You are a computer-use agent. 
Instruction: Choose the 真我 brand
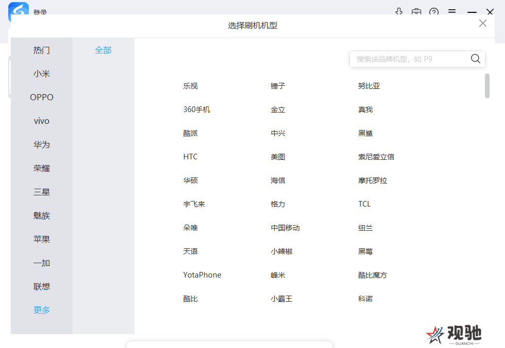tap(365, 109)
